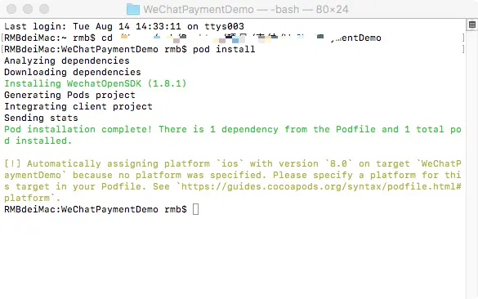Click the split pane icon above scrollbar
The image size is (478, 299).
[x=472, y=25]
